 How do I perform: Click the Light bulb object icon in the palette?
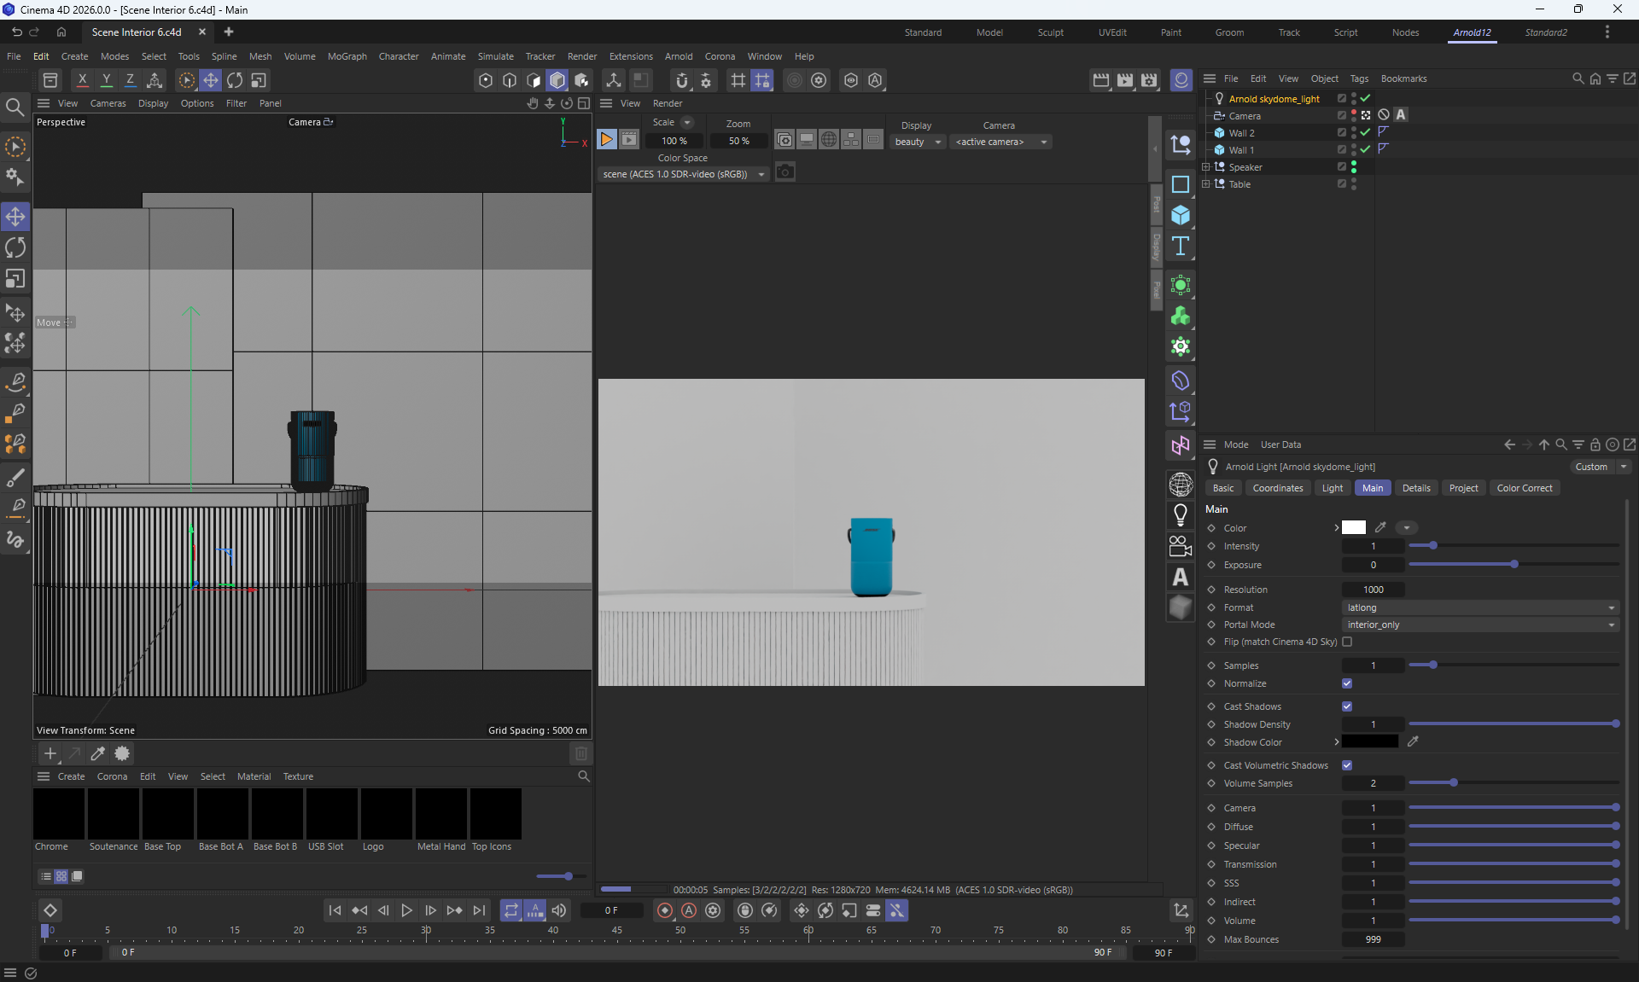(1181, 515)
